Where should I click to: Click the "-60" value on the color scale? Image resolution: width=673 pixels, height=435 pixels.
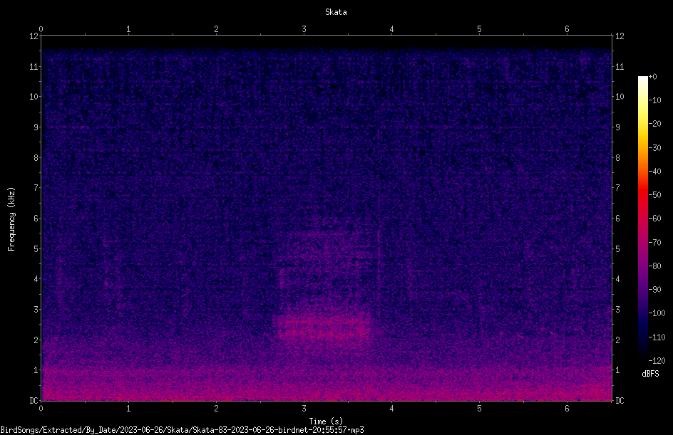click(654, 219)
